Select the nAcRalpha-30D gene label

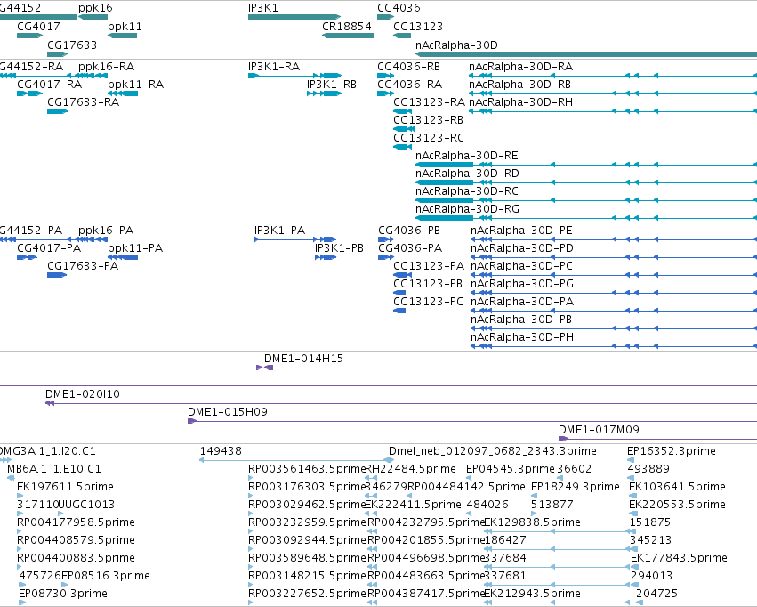[x=456, y=45]
